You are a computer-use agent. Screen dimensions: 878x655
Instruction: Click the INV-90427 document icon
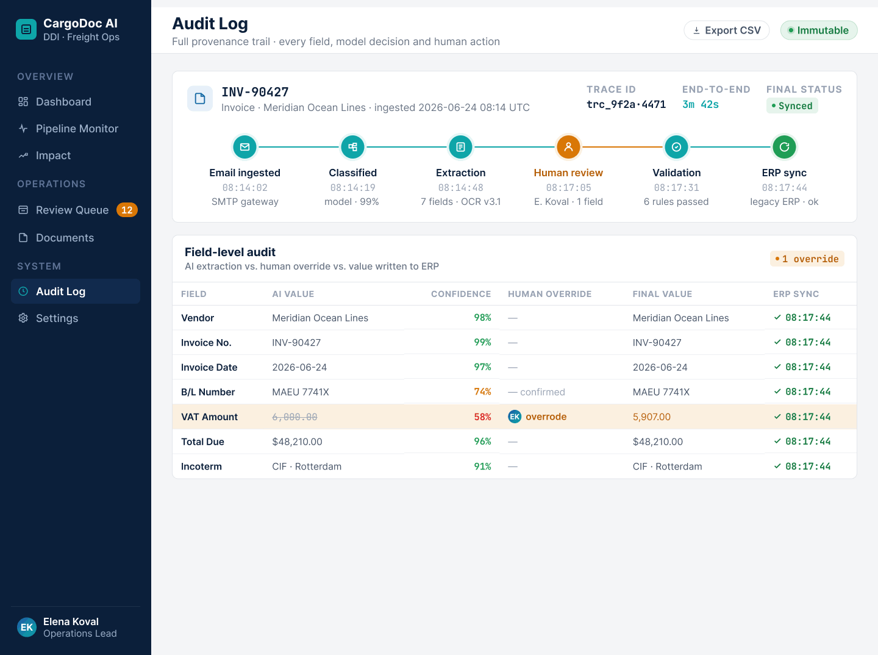(200, 99)
